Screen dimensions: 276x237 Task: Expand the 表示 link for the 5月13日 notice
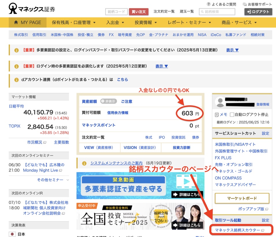(x=232, y=50)
